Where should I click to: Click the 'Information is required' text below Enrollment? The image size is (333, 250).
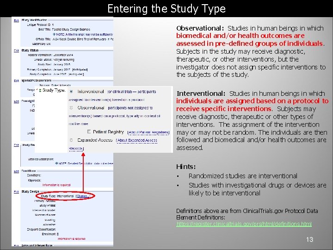point(71,239)
